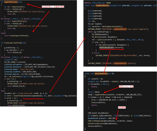Click 'return CreateCoapListenThread();' line
The height and width of the screenshot is (131, 157).
pyautogui.click(x=17, y=36)
